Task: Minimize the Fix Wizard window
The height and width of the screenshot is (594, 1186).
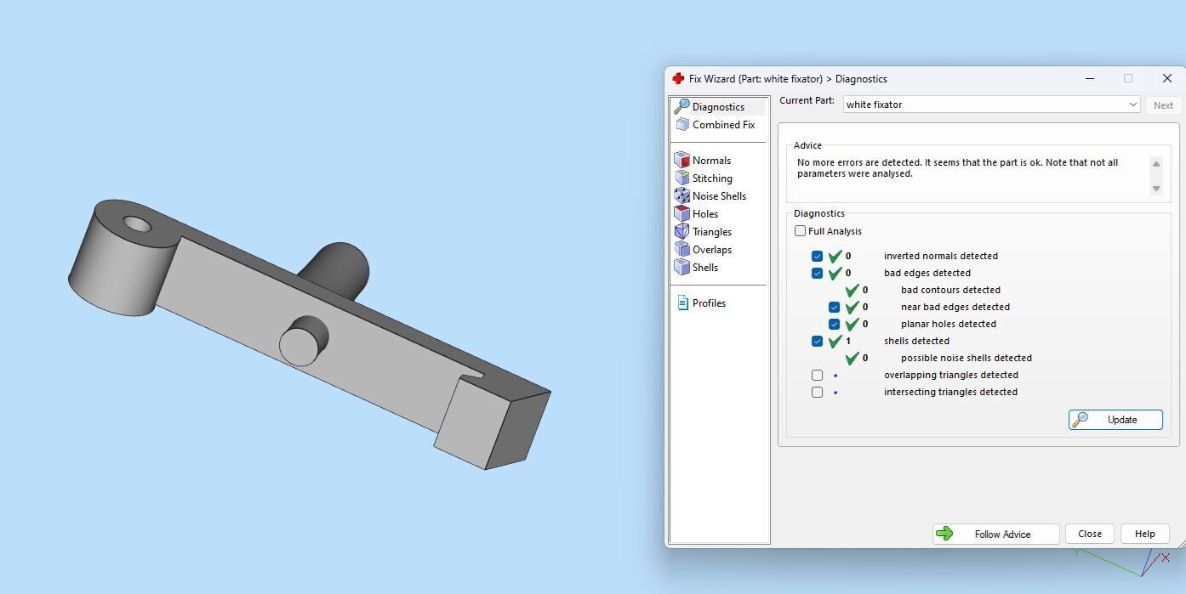Action: click(1090, 78)
